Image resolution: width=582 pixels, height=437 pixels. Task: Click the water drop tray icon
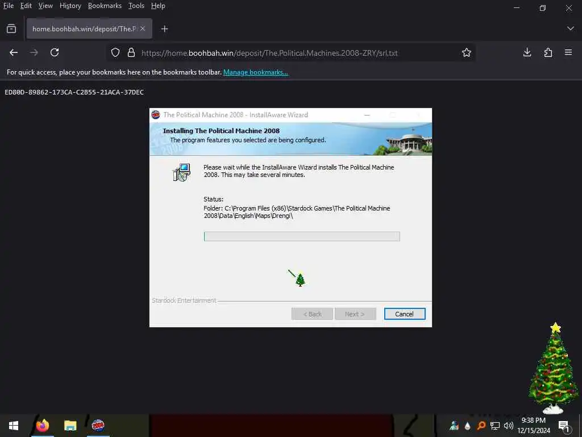(x=467, y=426)
